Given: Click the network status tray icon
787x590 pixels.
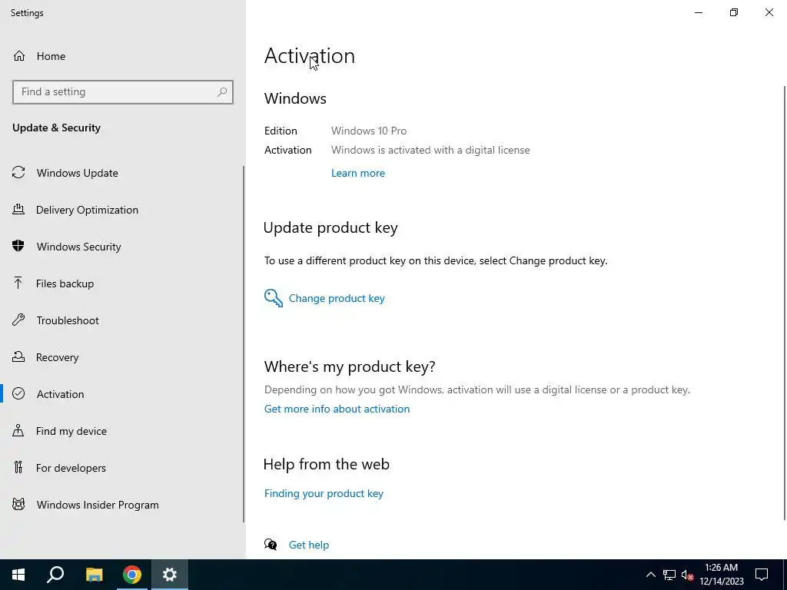Looking at the screenshot, I should click(669, 575).
